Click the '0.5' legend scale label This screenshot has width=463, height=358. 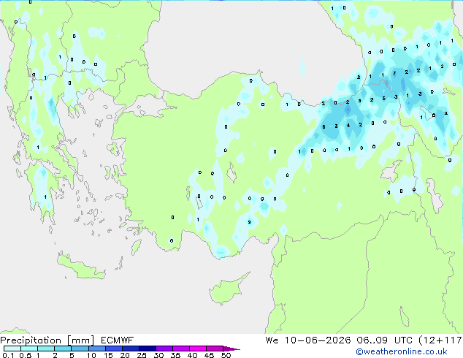(x=26, y=355)
